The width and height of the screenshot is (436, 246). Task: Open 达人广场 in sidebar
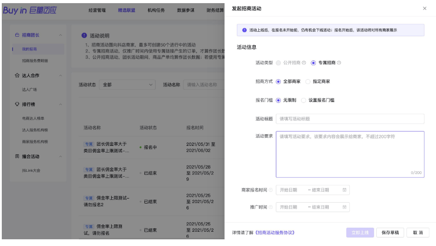(x=30, y=89)
